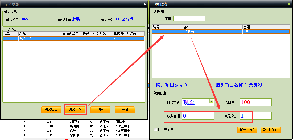Select member 段世生 in background list
Screen dimensions: 293x140
coord(74,135)
